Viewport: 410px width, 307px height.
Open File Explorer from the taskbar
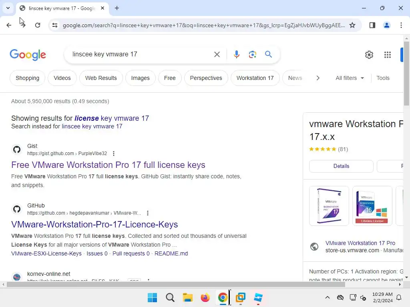[187, 297]
